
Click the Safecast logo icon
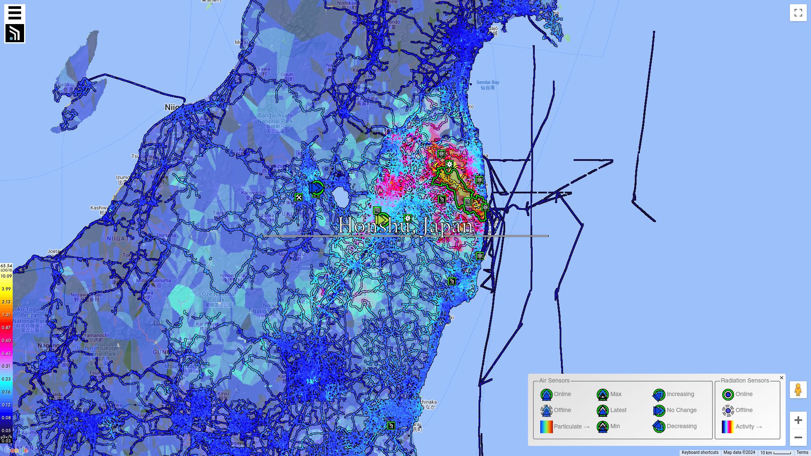[15, 33]
